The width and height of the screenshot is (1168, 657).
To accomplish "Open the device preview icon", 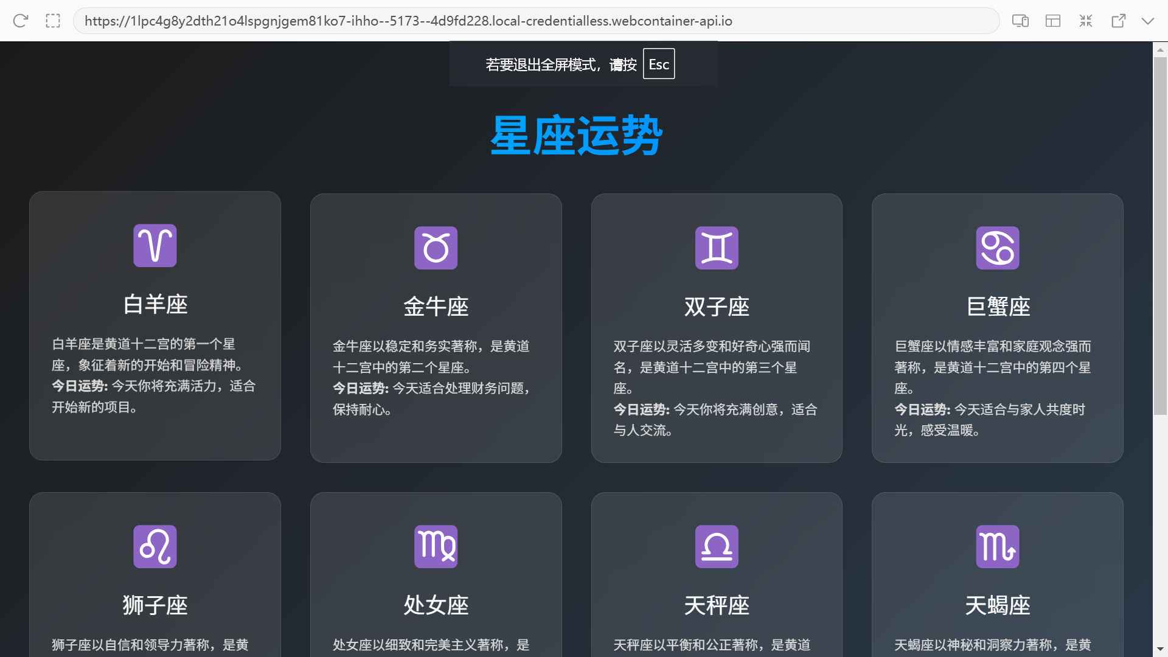I will click(x=1020, y=21).
